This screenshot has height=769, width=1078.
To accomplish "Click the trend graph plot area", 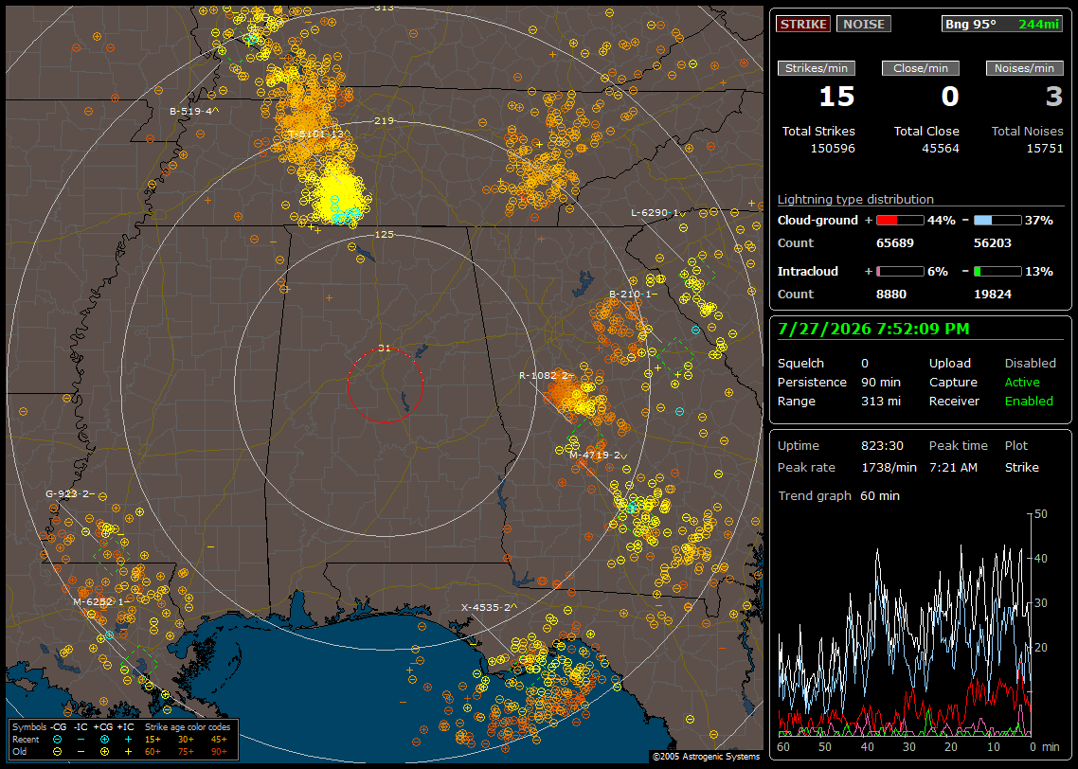I will click(904, 625).
